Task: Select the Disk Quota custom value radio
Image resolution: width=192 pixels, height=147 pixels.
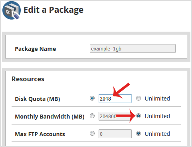Action: point(92,98)
